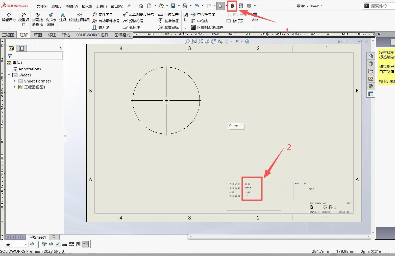395x256 pixels.
Task: Open the 工具(T) menu
Action: (101, 6)
